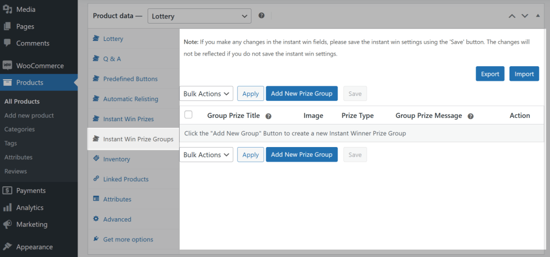Open the Lottery product type dropdown
The width and height of the screenshot is (550, 257).
[199, 16]
